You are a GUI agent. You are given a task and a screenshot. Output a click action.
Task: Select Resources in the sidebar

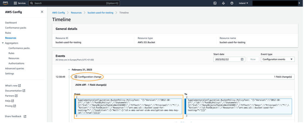[11, 38]
